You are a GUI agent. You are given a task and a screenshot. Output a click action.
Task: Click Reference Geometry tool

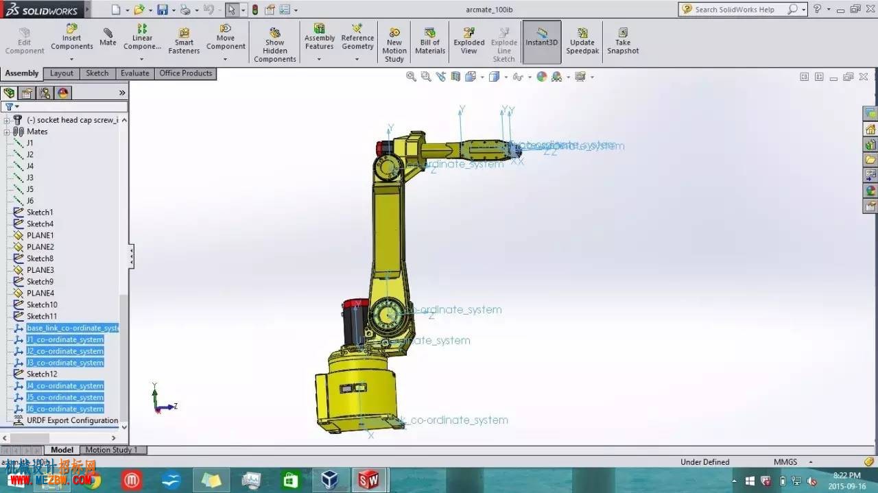point(357,37)
